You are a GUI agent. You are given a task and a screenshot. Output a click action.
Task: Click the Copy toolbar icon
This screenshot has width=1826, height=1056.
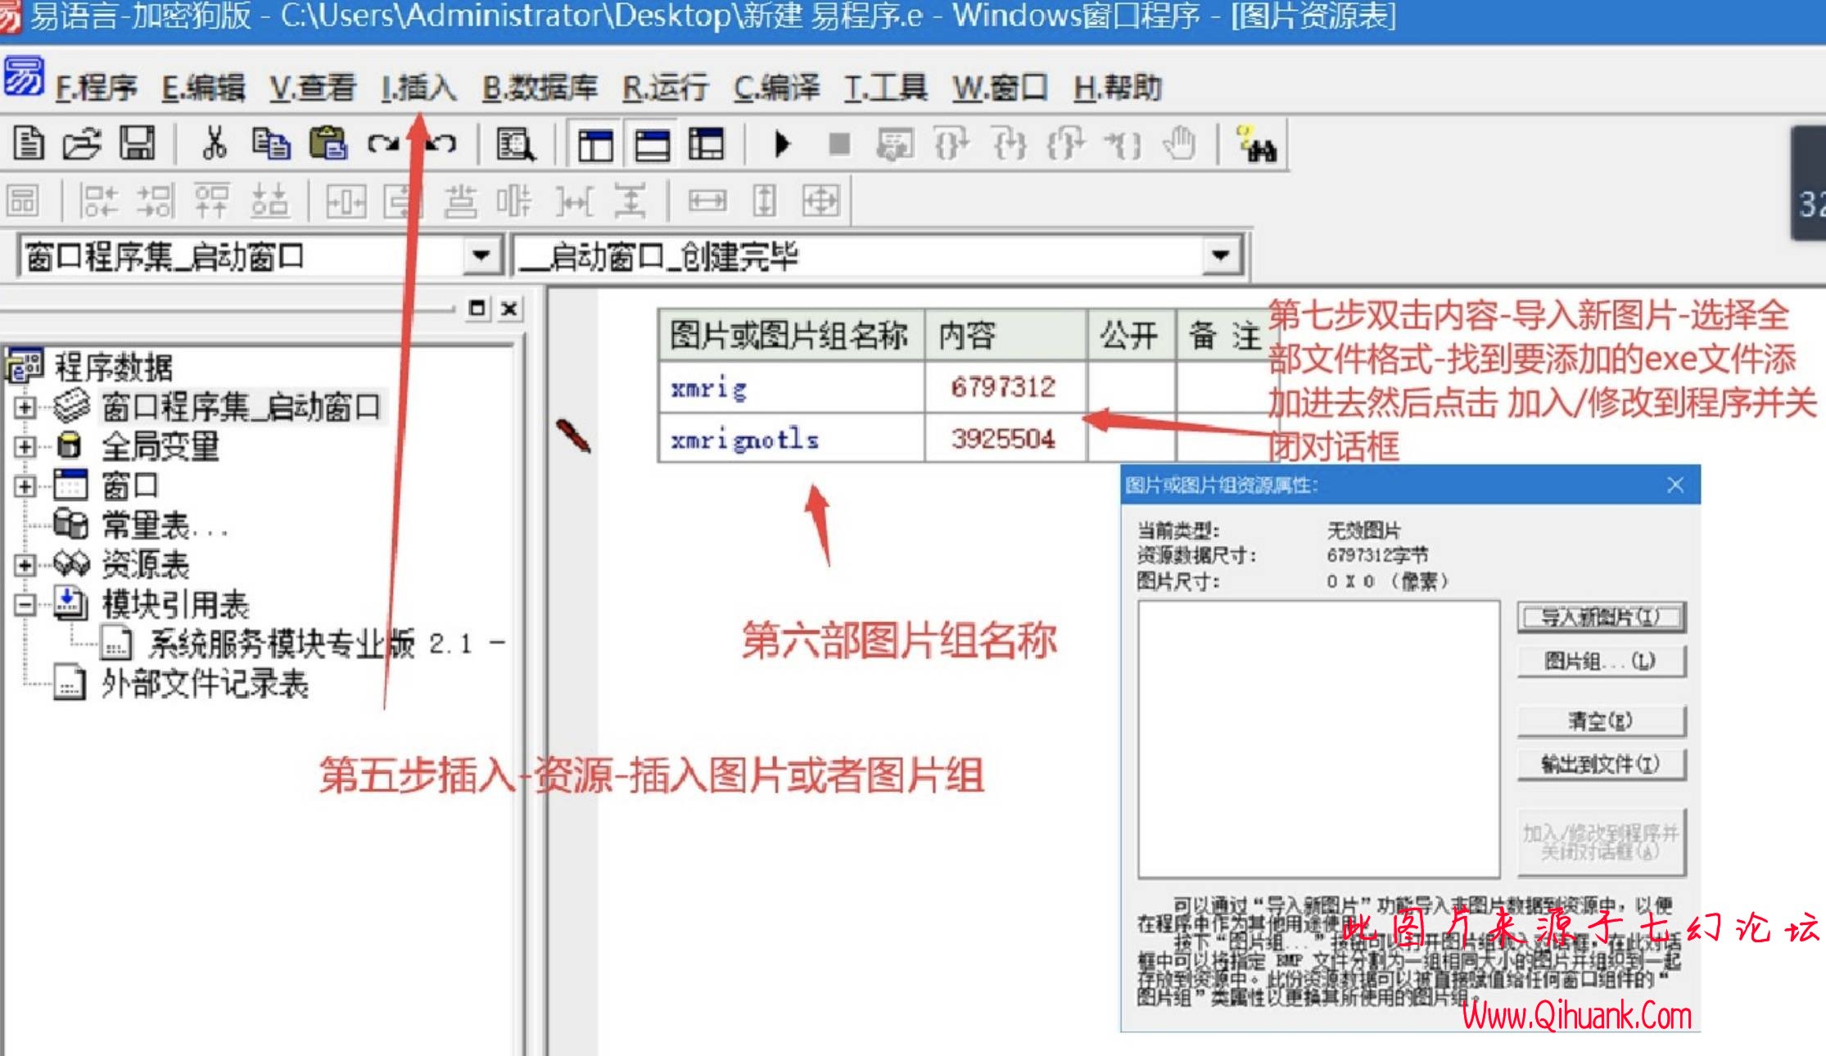pos(270,144)
